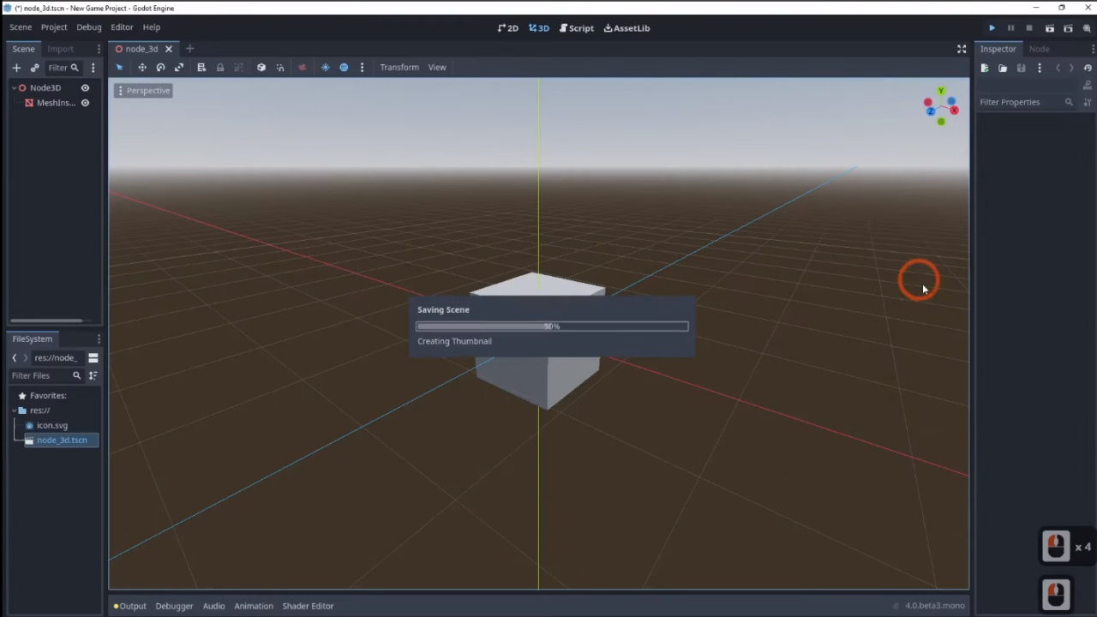The height and width of the screenshot is (617, 1097).
Task: Select node_3d.tscn in the FileSystem
Action: [62, 440]
